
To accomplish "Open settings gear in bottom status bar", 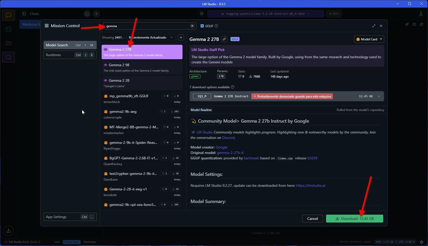I will tap(422, 242).
